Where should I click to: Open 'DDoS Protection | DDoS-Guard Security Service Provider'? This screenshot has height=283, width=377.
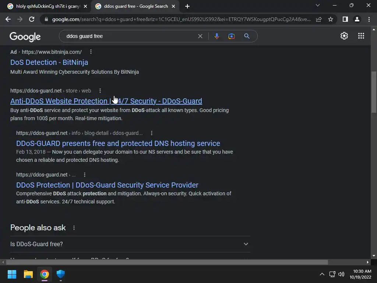click(107, 185)
